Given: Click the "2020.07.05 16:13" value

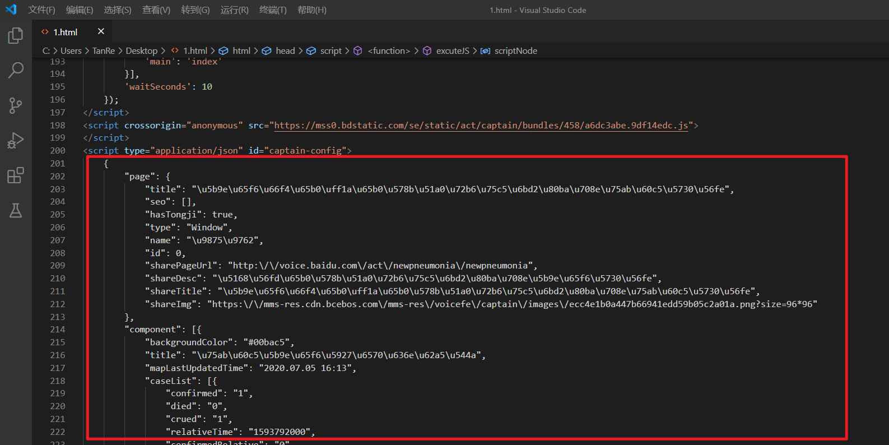Looking at the screenshot, I should [305, 368].
